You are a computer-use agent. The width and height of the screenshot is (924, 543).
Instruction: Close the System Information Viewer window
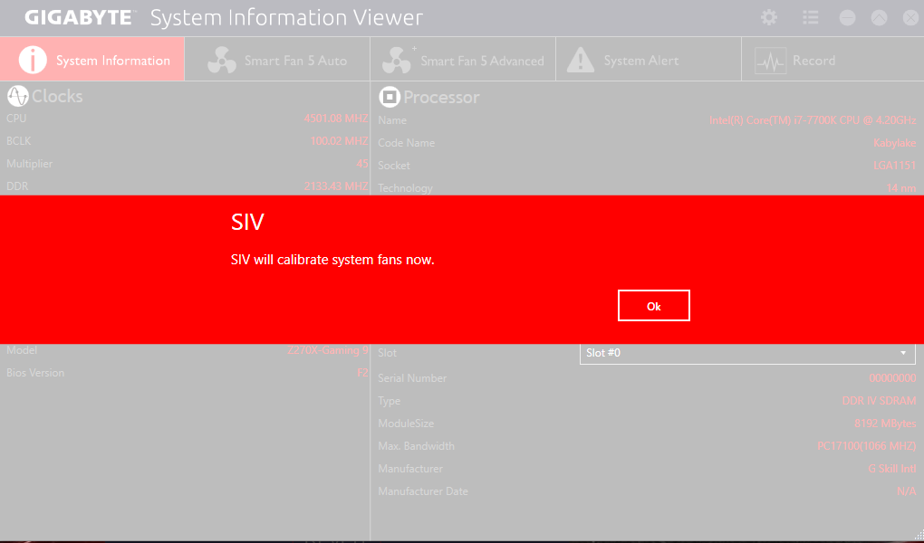click(x=911, y=18)
